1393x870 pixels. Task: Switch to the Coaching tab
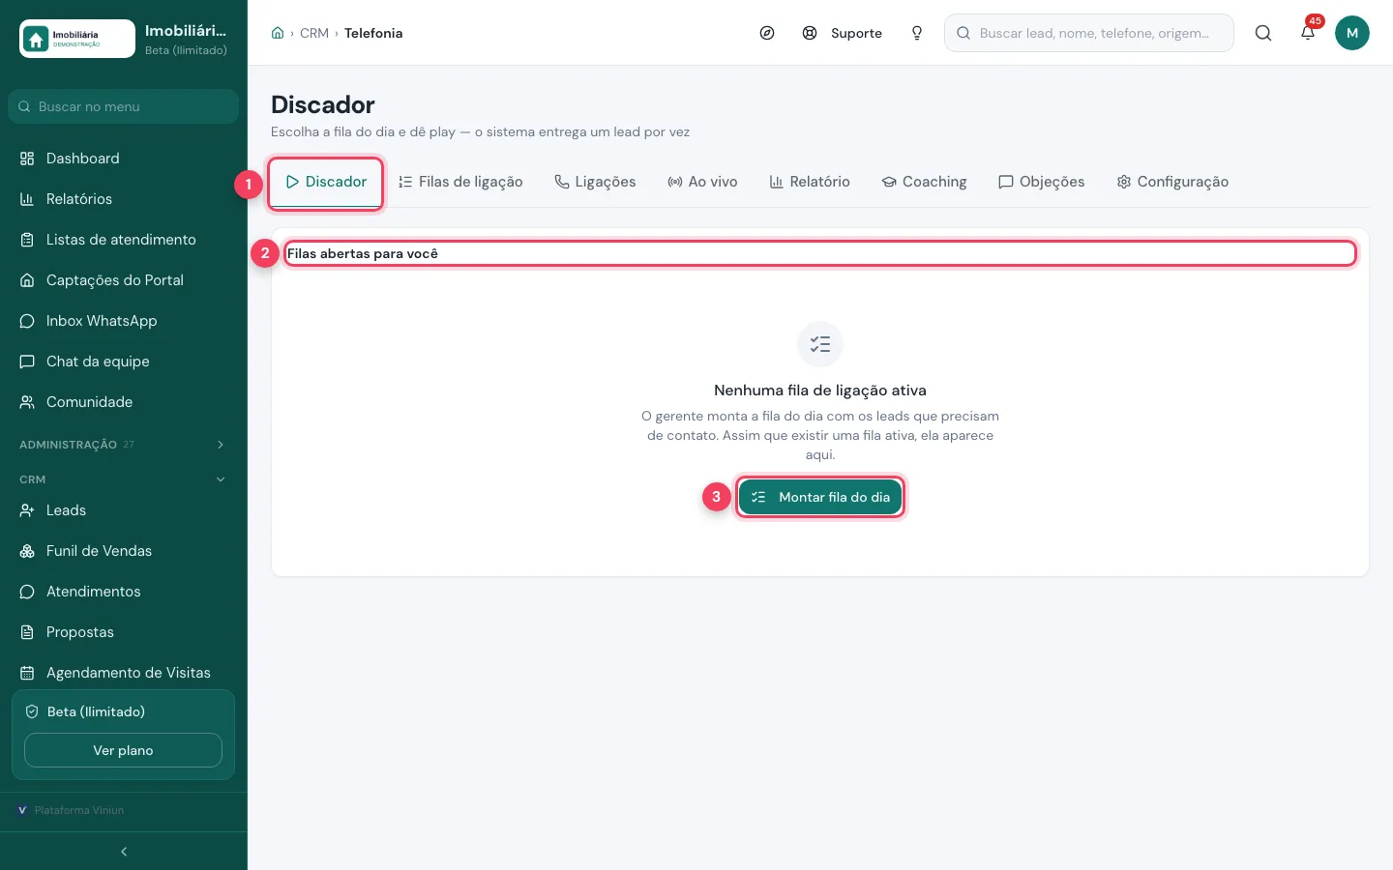coord(924,182)
